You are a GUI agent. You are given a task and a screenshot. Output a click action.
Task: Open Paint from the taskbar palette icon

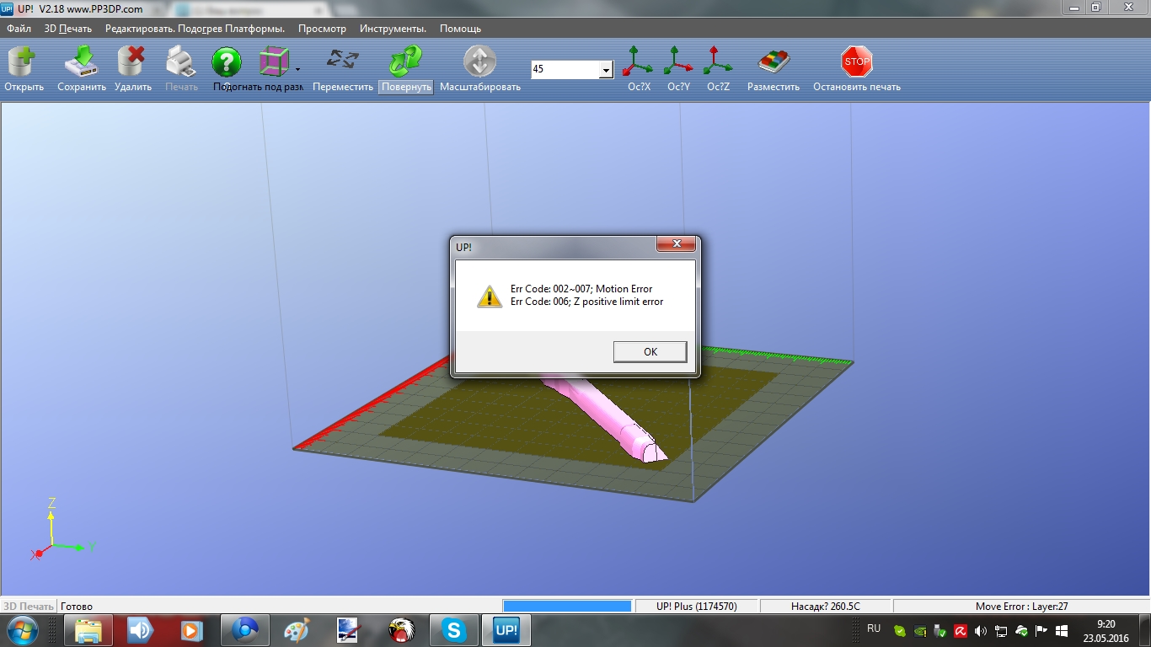[297, 630]
